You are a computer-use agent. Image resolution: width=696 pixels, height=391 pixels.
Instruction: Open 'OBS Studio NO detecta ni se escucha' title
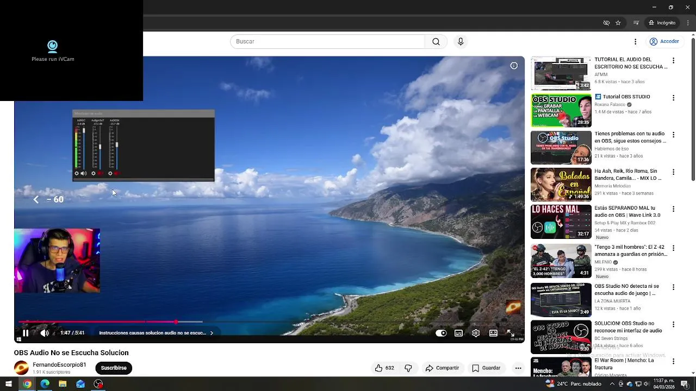(x=626, y=289)
